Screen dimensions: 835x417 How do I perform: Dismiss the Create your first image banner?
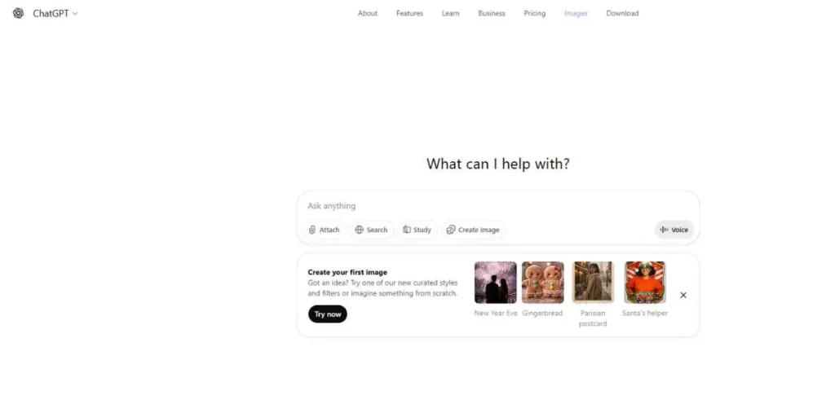coord(683,295)
